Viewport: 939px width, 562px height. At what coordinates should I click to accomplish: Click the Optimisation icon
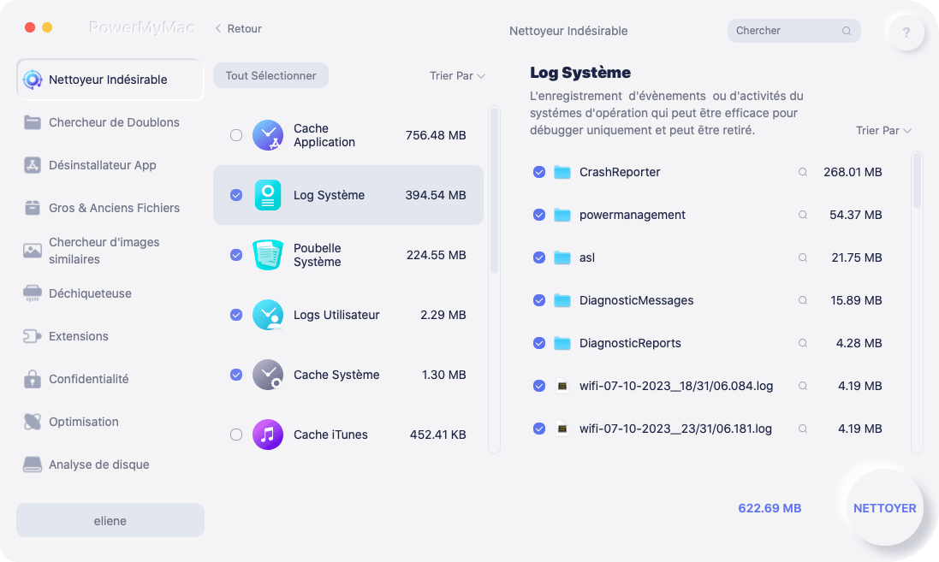pyautogui.click(x=33, y=422)
